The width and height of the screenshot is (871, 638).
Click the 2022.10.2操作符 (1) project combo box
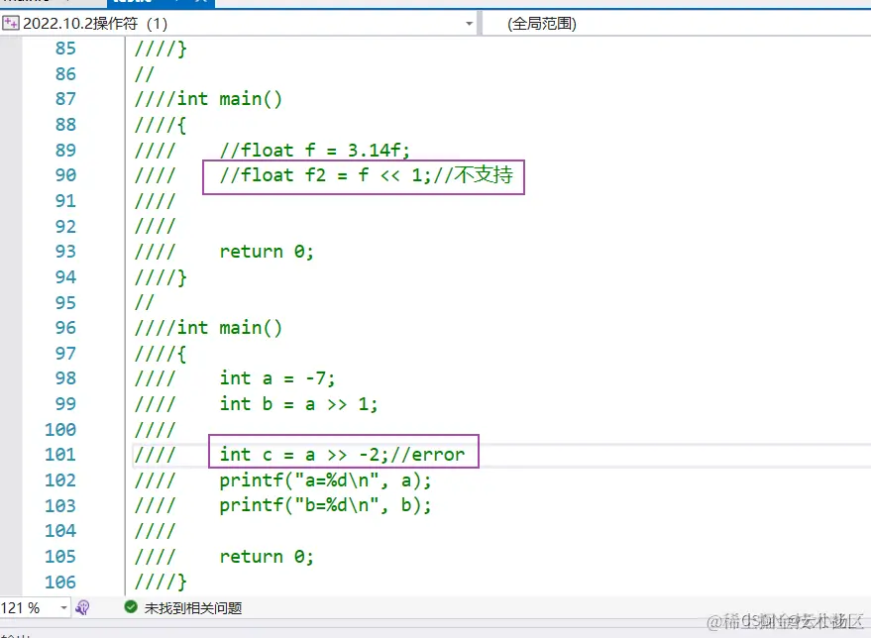[239, 24]
